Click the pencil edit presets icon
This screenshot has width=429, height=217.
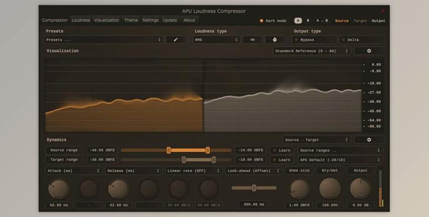coord(176,40)
